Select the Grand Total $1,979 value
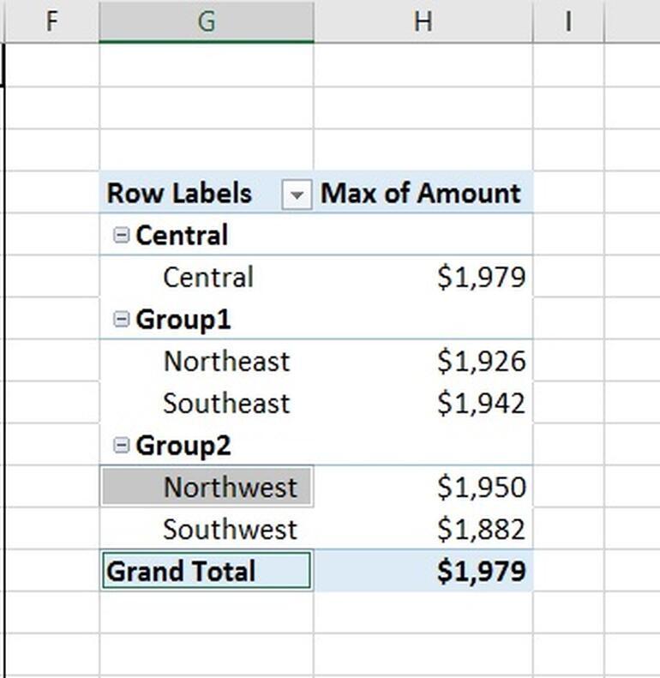The image size is (660, 678). tap(480, 571)
